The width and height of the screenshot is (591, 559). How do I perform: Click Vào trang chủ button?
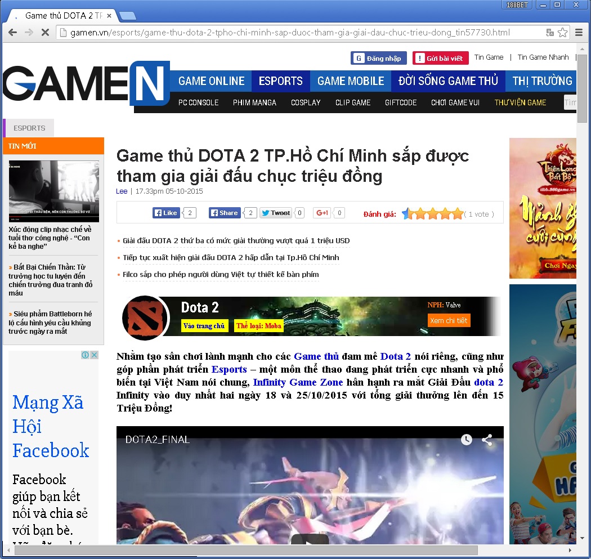[204, 326]
